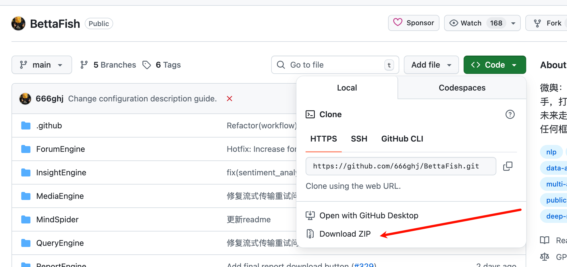The width and height of the screenshot is (567, 267).
Task: Open the InsightEngine folder
Action: (61, 172)
